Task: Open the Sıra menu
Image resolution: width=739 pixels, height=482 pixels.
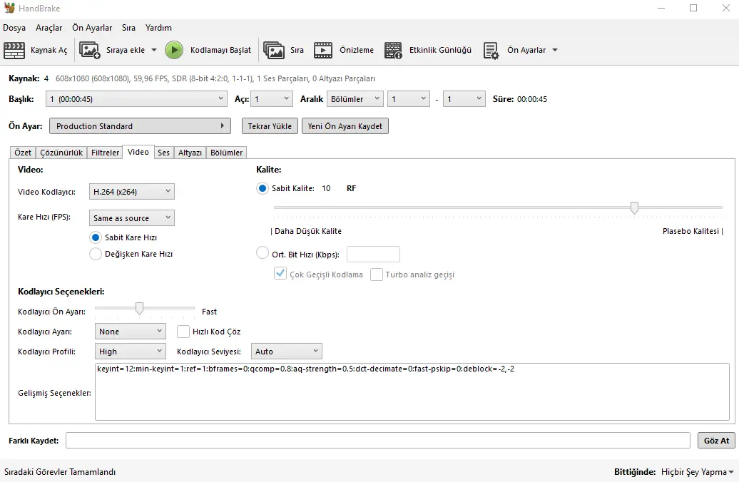Action: (128, 28)
